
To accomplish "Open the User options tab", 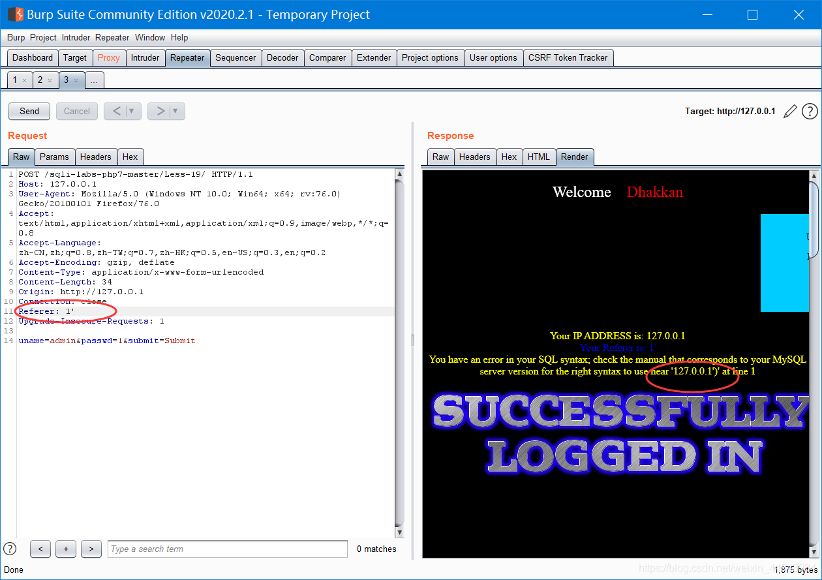I will pyautogui.click(x=493, y=57).
